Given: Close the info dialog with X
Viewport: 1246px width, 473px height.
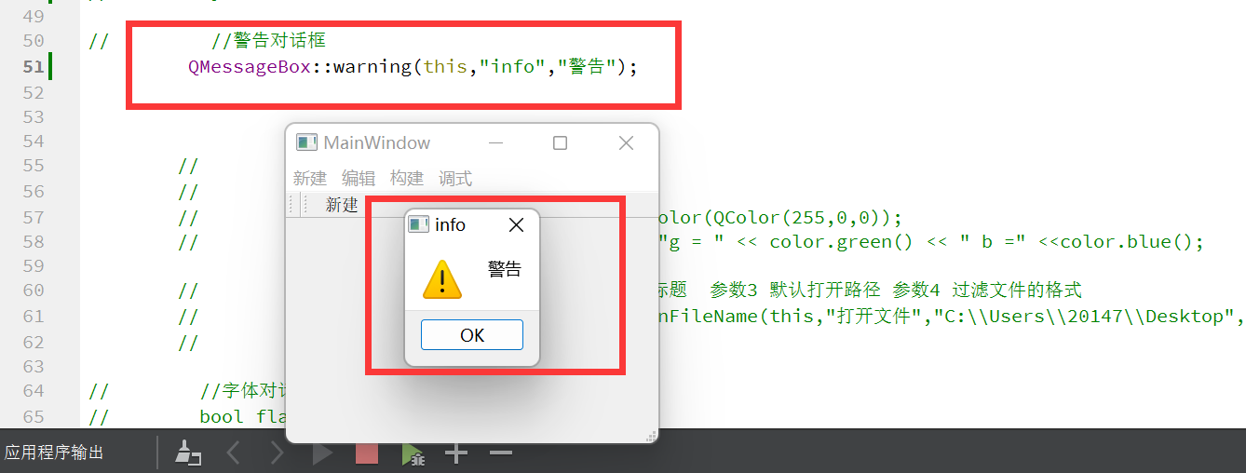Looking at the screenshot, I should (516, 224).
